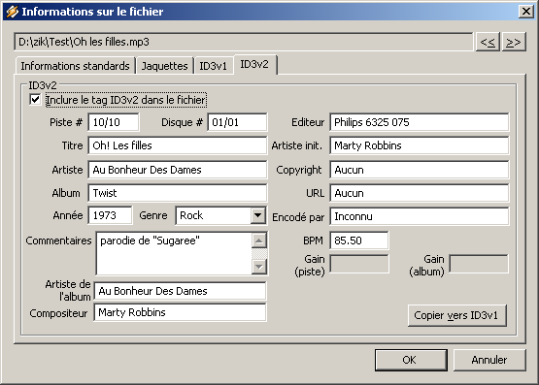The image size is (539, 385).
Task: Click the Compositeur field Marty Robbins
Action: 180,312
